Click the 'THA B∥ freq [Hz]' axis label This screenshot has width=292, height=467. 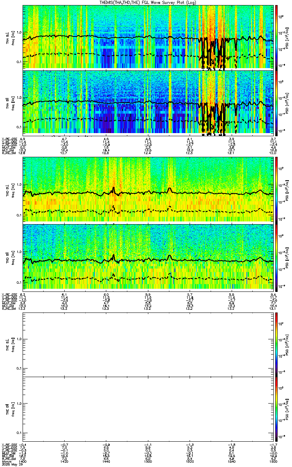[9, 103]
